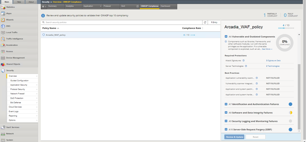Open the About top tab
Screen dimensions: 306x142
31,2
